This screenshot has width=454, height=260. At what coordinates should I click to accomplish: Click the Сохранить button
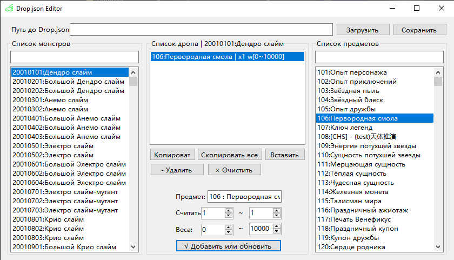419,30
